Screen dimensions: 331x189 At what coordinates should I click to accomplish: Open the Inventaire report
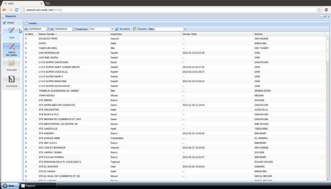pyautogui.click(x=11, y=66)
